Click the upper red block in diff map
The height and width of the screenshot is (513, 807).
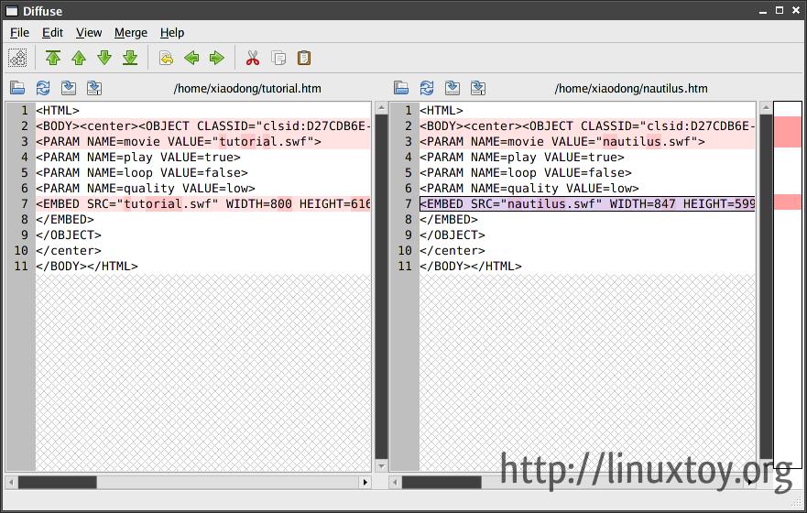(788, 132)
